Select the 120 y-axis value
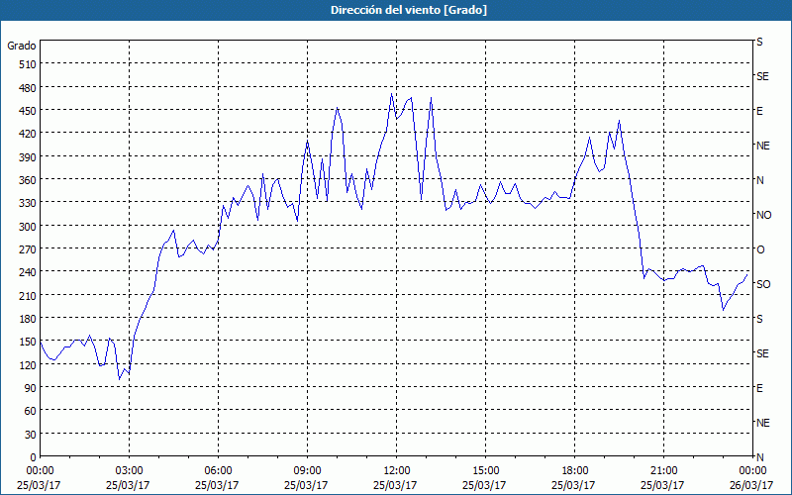The height and width of the screenshot is (495, 792). 28,364
